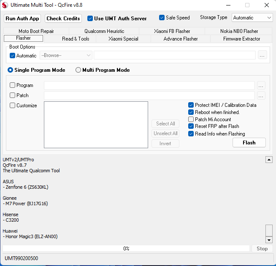Click log line Huawei
The width and height of the screenshot is (276, 266).
point(10,231)
